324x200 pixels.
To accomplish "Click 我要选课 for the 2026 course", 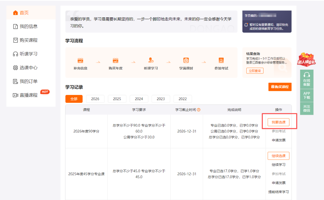I will [x=278, y=122].
